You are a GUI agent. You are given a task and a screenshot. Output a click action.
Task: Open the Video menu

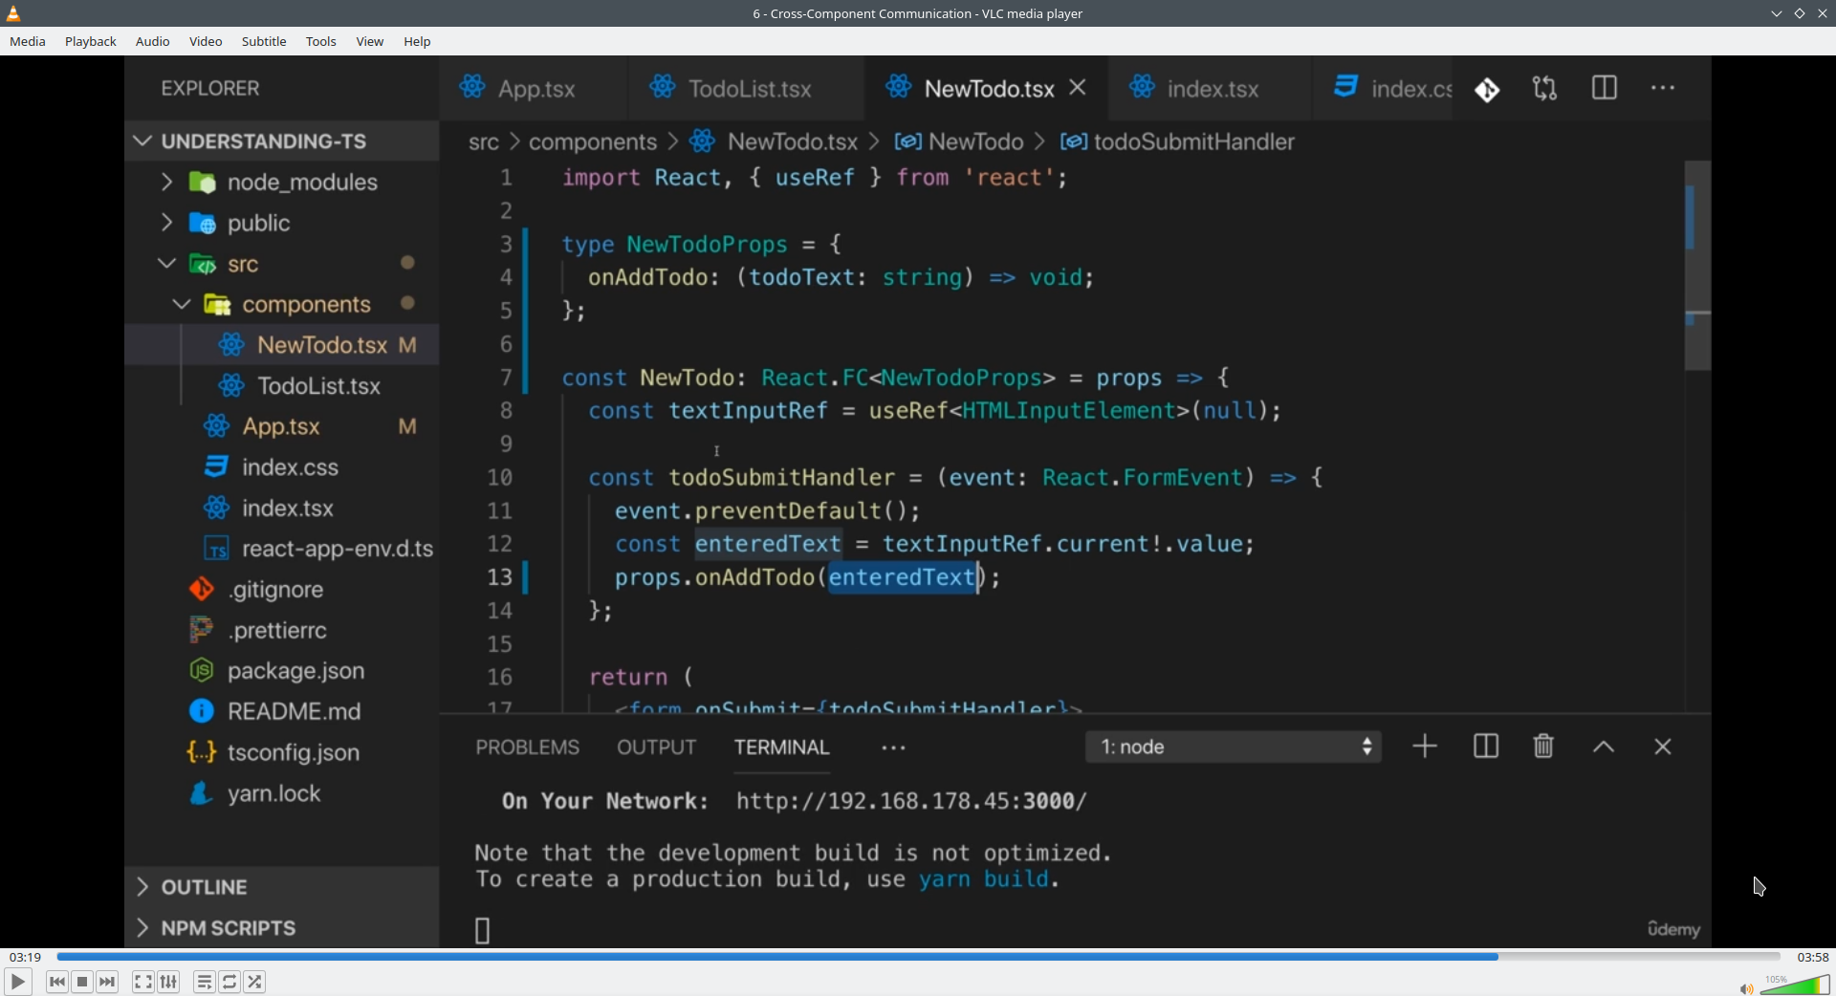206,41
